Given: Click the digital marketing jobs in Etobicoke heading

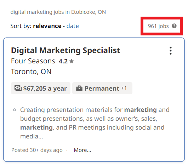Looking at the screenshot, I should [58, 12].
